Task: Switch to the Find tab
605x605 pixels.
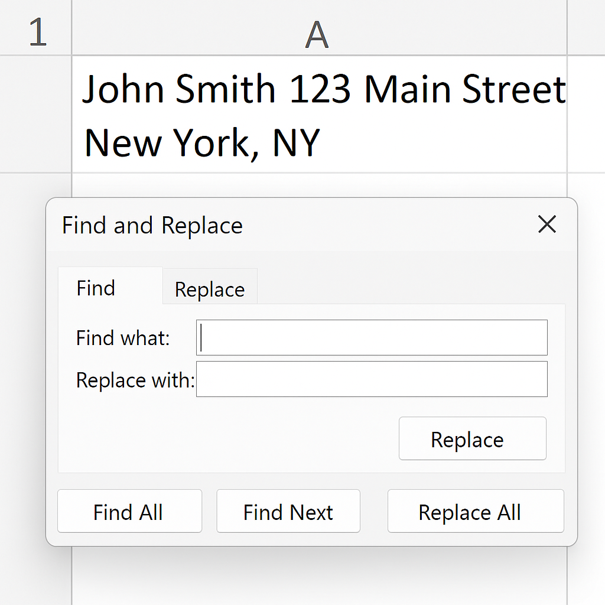Action: pyautogui.click(x=96, y=288)
